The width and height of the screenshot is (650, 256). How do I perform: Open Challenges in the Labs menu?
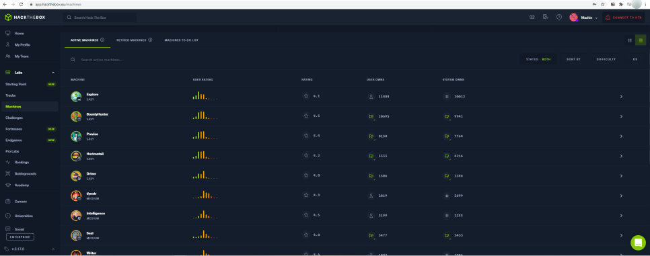coord(14,118)
